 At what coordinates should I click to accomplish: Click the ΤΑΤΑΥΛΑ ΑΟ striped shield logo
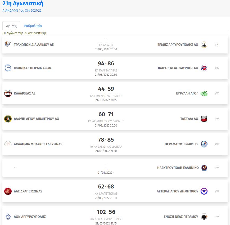click(204, 119)
